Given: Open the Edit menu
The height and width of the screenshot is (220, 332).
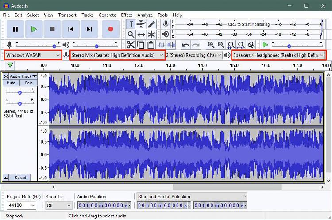Looking at the screenshot, I should pos(18,15).
